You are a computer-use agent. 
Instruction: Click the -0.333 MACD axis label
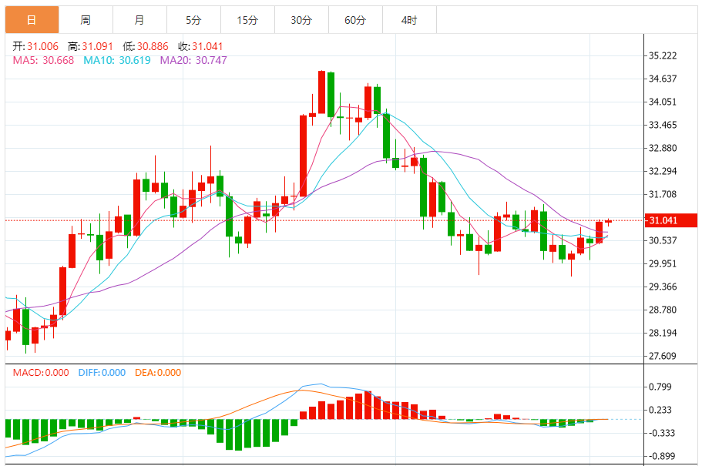pyautogui.click(x=660, y=433)
